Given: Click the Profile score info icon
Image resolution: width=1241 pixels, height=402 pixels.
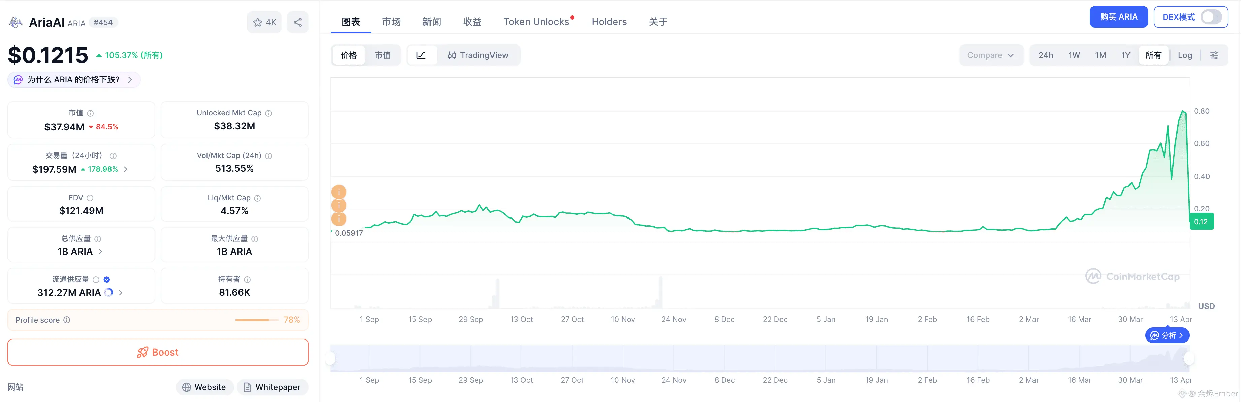Looking at the screenshot, I should (67, 320).
